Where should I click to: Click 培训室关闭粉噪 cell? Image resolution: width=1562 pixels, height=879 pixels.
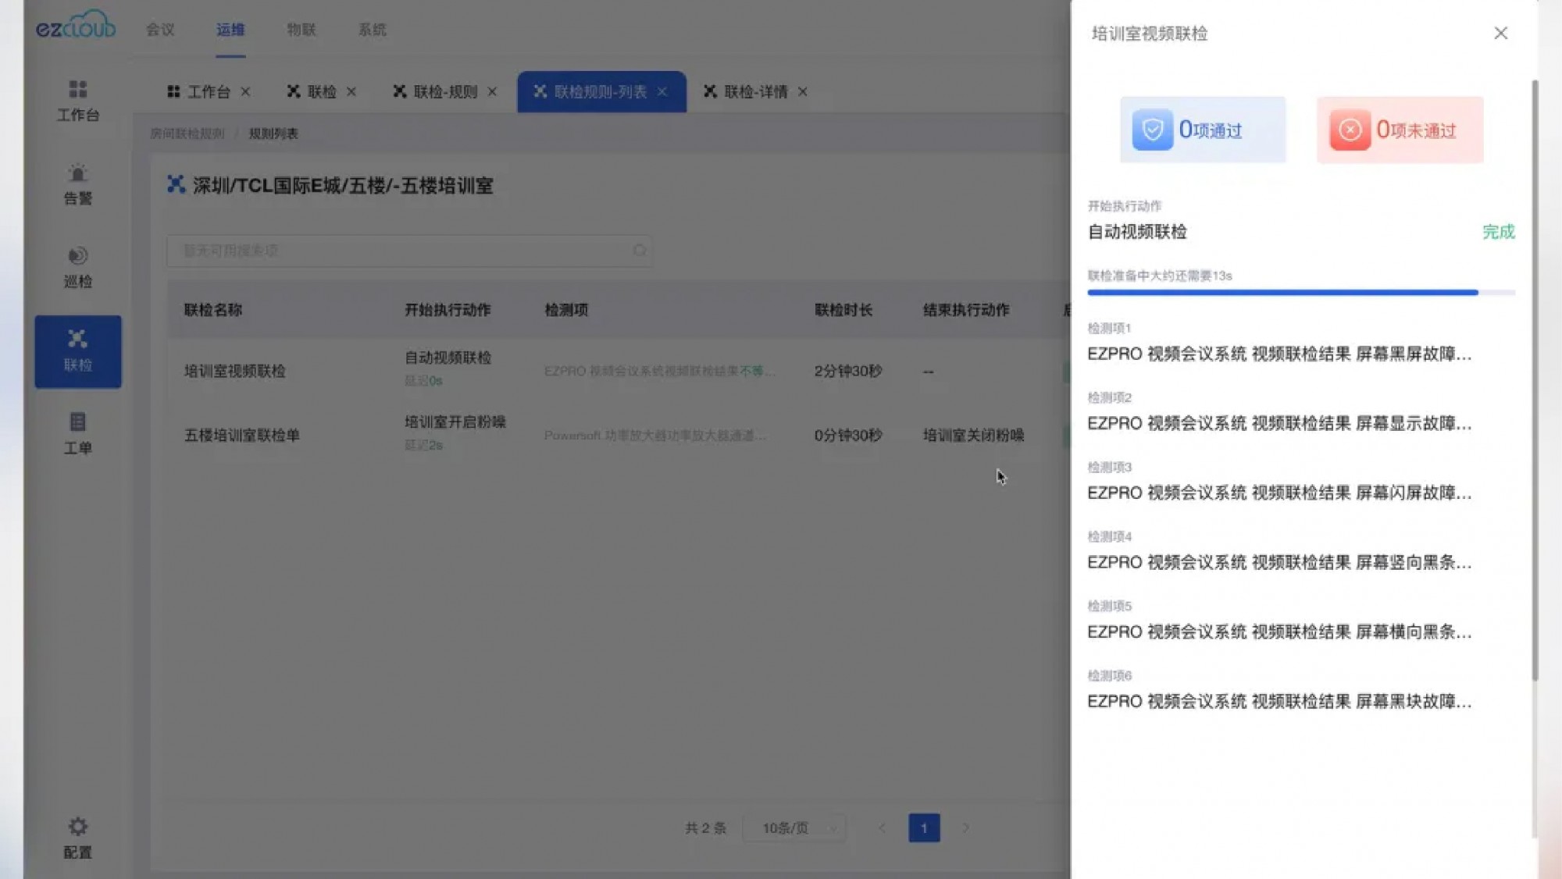pos(973,435)
